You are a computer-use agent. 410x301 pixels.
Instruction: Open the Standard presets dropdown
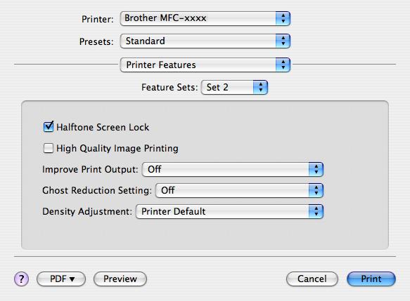tap(205, 41)
